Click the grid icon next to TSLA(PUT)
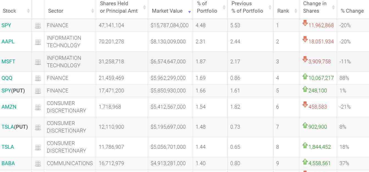The width and height of the screenshot is (369, 172). 38,127
